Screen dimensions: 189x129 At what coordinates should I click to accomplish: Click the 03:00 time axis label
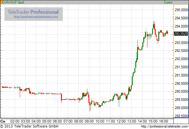[25, 121]
